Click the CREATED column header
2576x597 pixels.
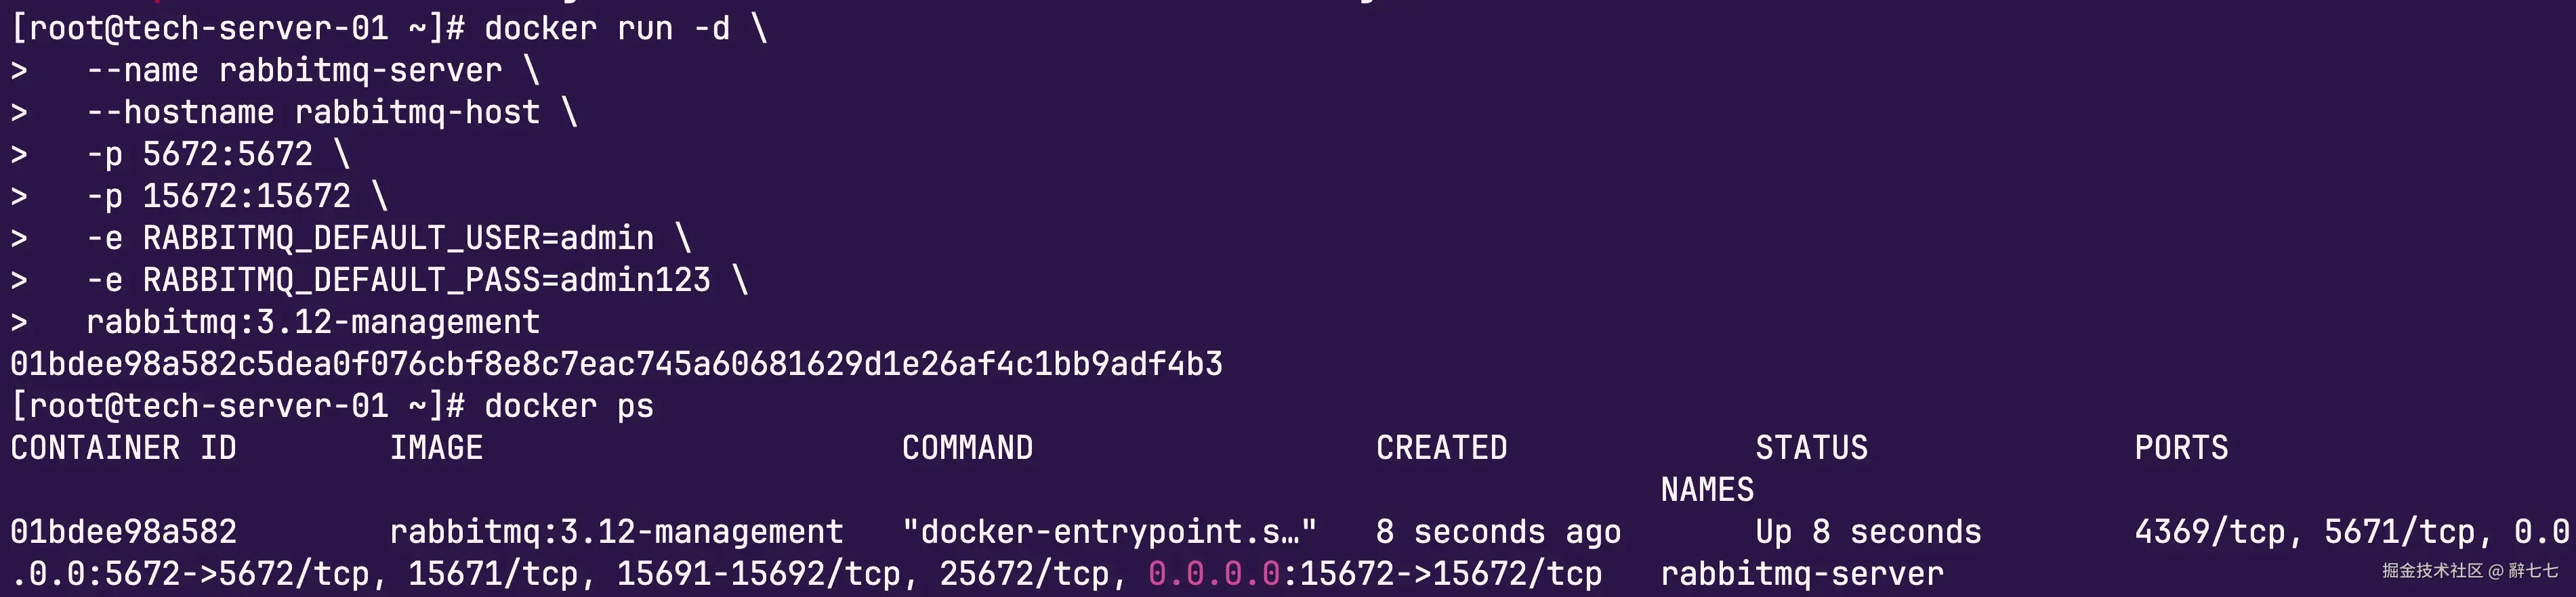point(1441,448)
